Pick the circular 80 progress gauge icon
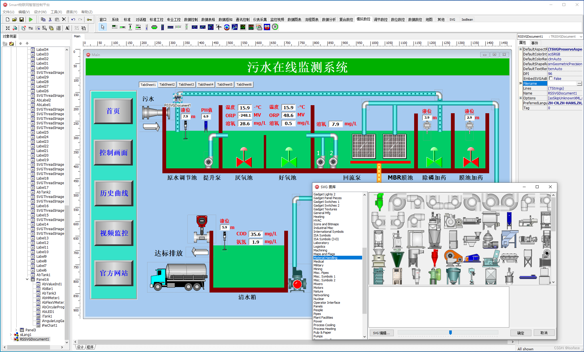 coord(275,27)
